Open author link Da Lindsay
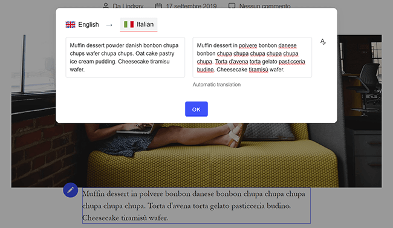Viewport: 393px width, 228px height. click(x=128, y=6)
